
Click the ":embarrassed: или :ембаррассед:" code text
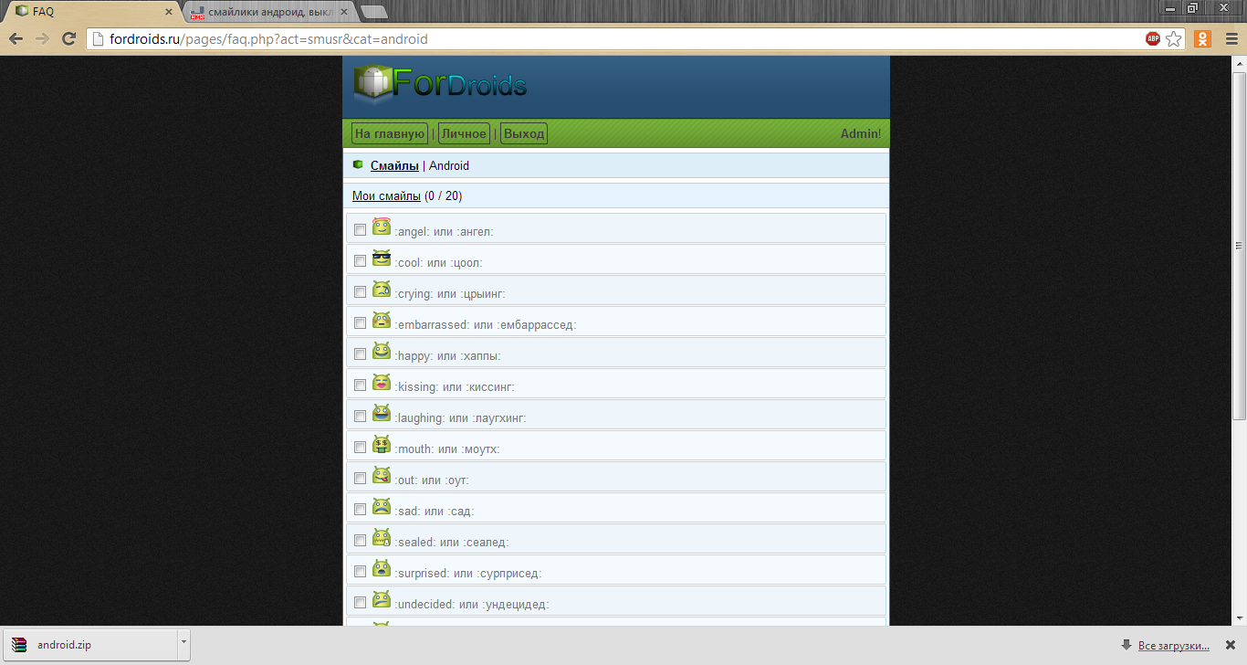(486, 325)
